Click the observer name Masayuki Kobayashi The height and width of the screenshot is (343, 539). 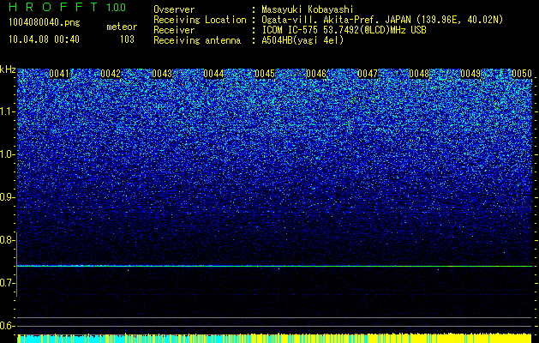coord(308,9)
